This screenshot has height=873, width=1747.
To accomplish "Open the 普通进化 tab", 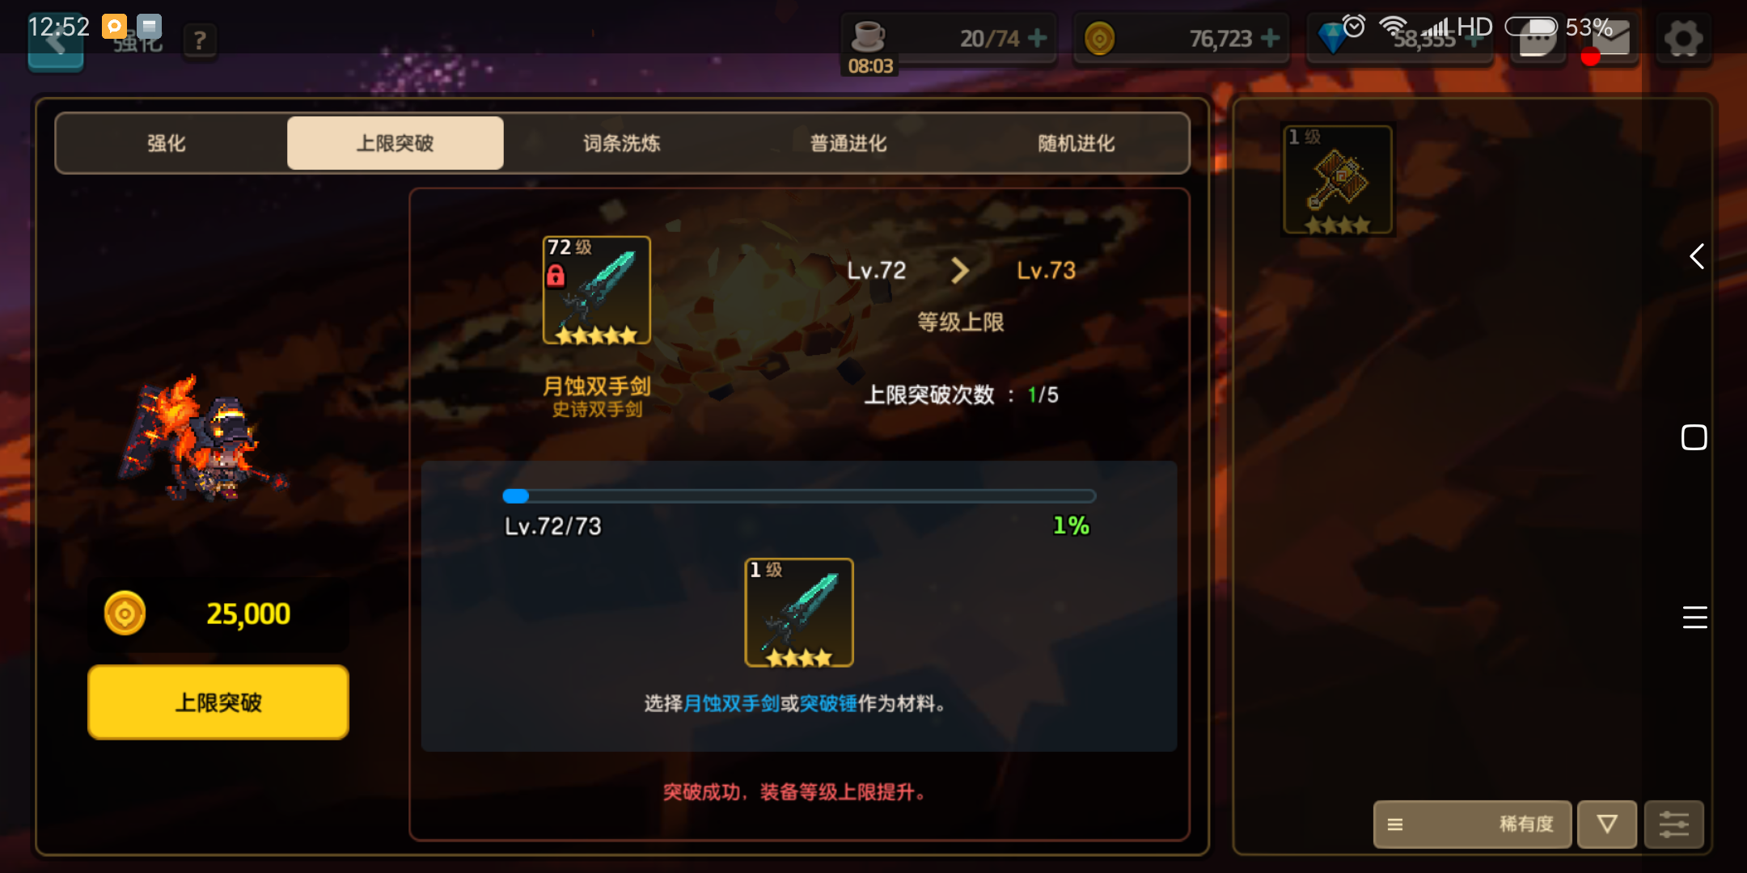I will [849, 143].
